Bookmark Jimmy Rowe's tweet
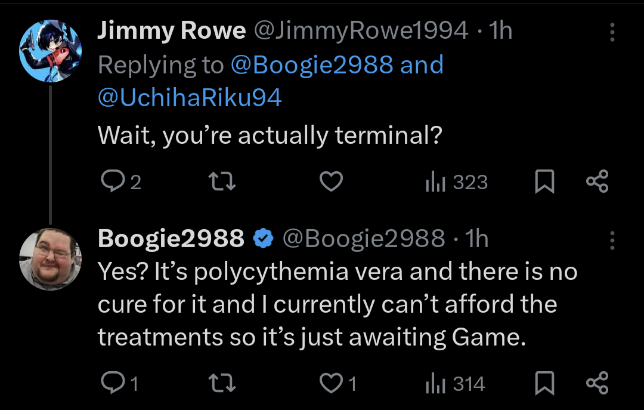This screenshot has height=410, width=644. coord(544,181)
